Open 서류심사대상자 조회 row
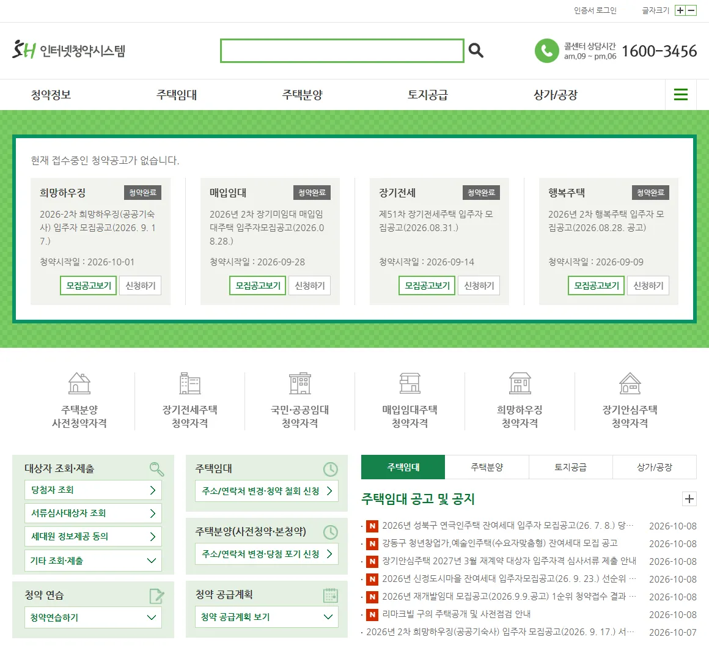The width and height of the screenshot is (709, 648). [93, 514]
